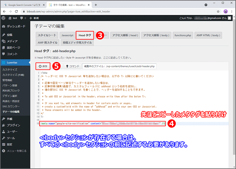The height and width of the screenshot is (169, 236).
Task: Open a new browser tab with plus
Action: click(96, 5)
